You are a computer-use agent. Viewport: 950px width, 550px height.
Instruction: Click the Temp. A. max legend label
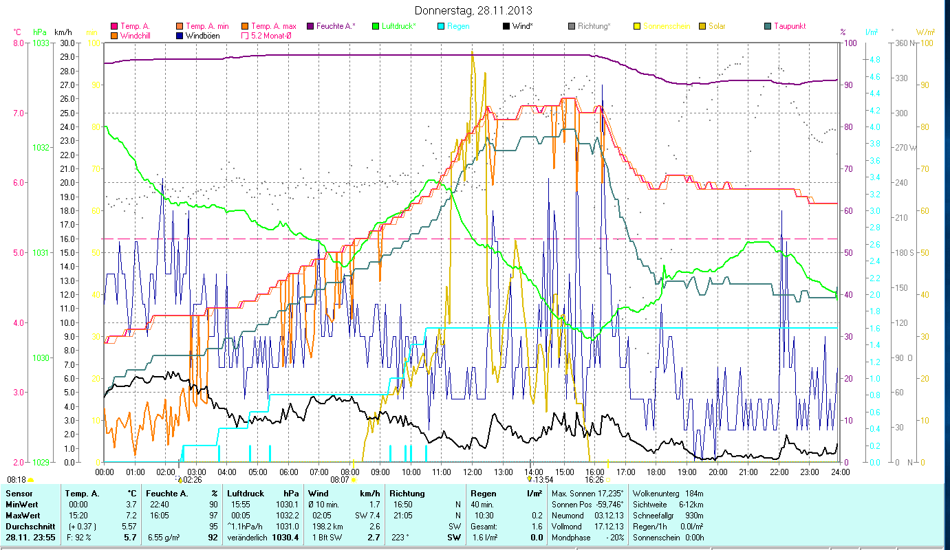point(274,26)
